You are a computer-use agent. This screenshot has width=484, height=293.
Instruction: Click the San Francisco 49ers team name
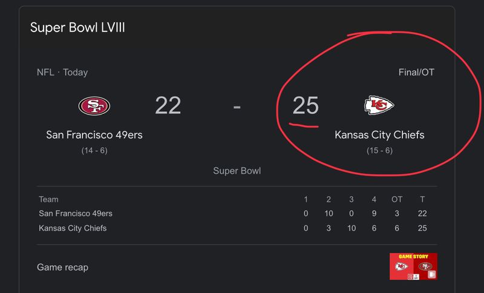[x=94, y=134]
